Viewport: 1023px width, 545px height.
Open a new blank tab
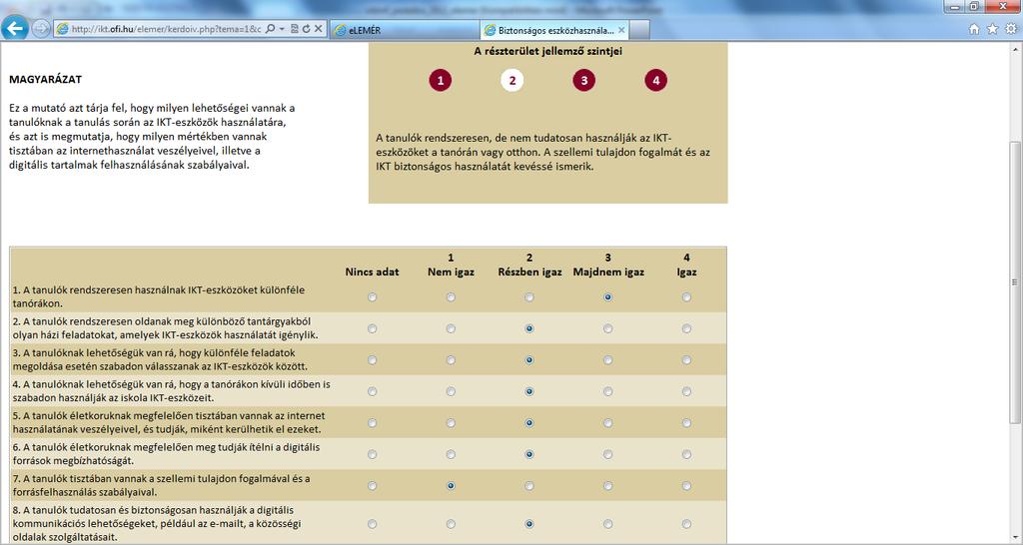[640, 30]
